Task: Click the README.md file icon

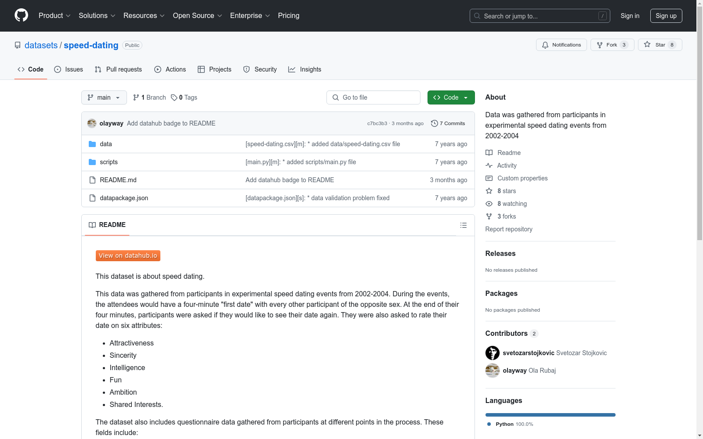Action: tap(92, 180)
